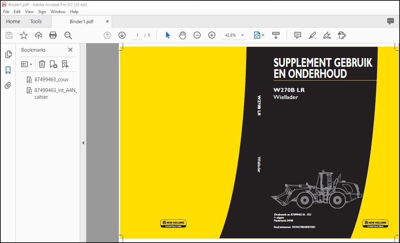Go to next page arrow
The image size is (400, 243).
(122, 35)
